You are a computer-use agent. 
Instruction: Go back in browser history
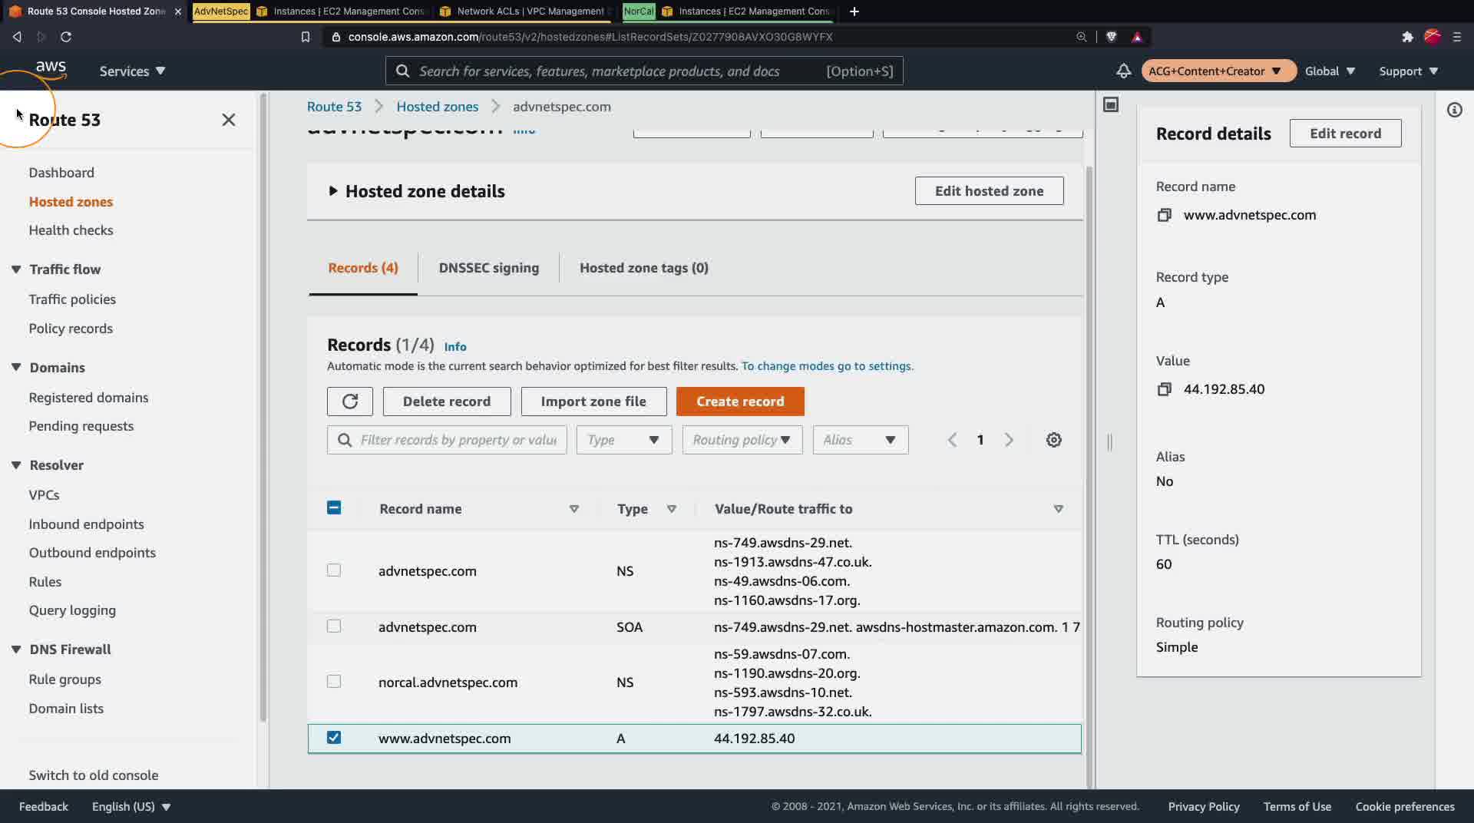(17, 37)
